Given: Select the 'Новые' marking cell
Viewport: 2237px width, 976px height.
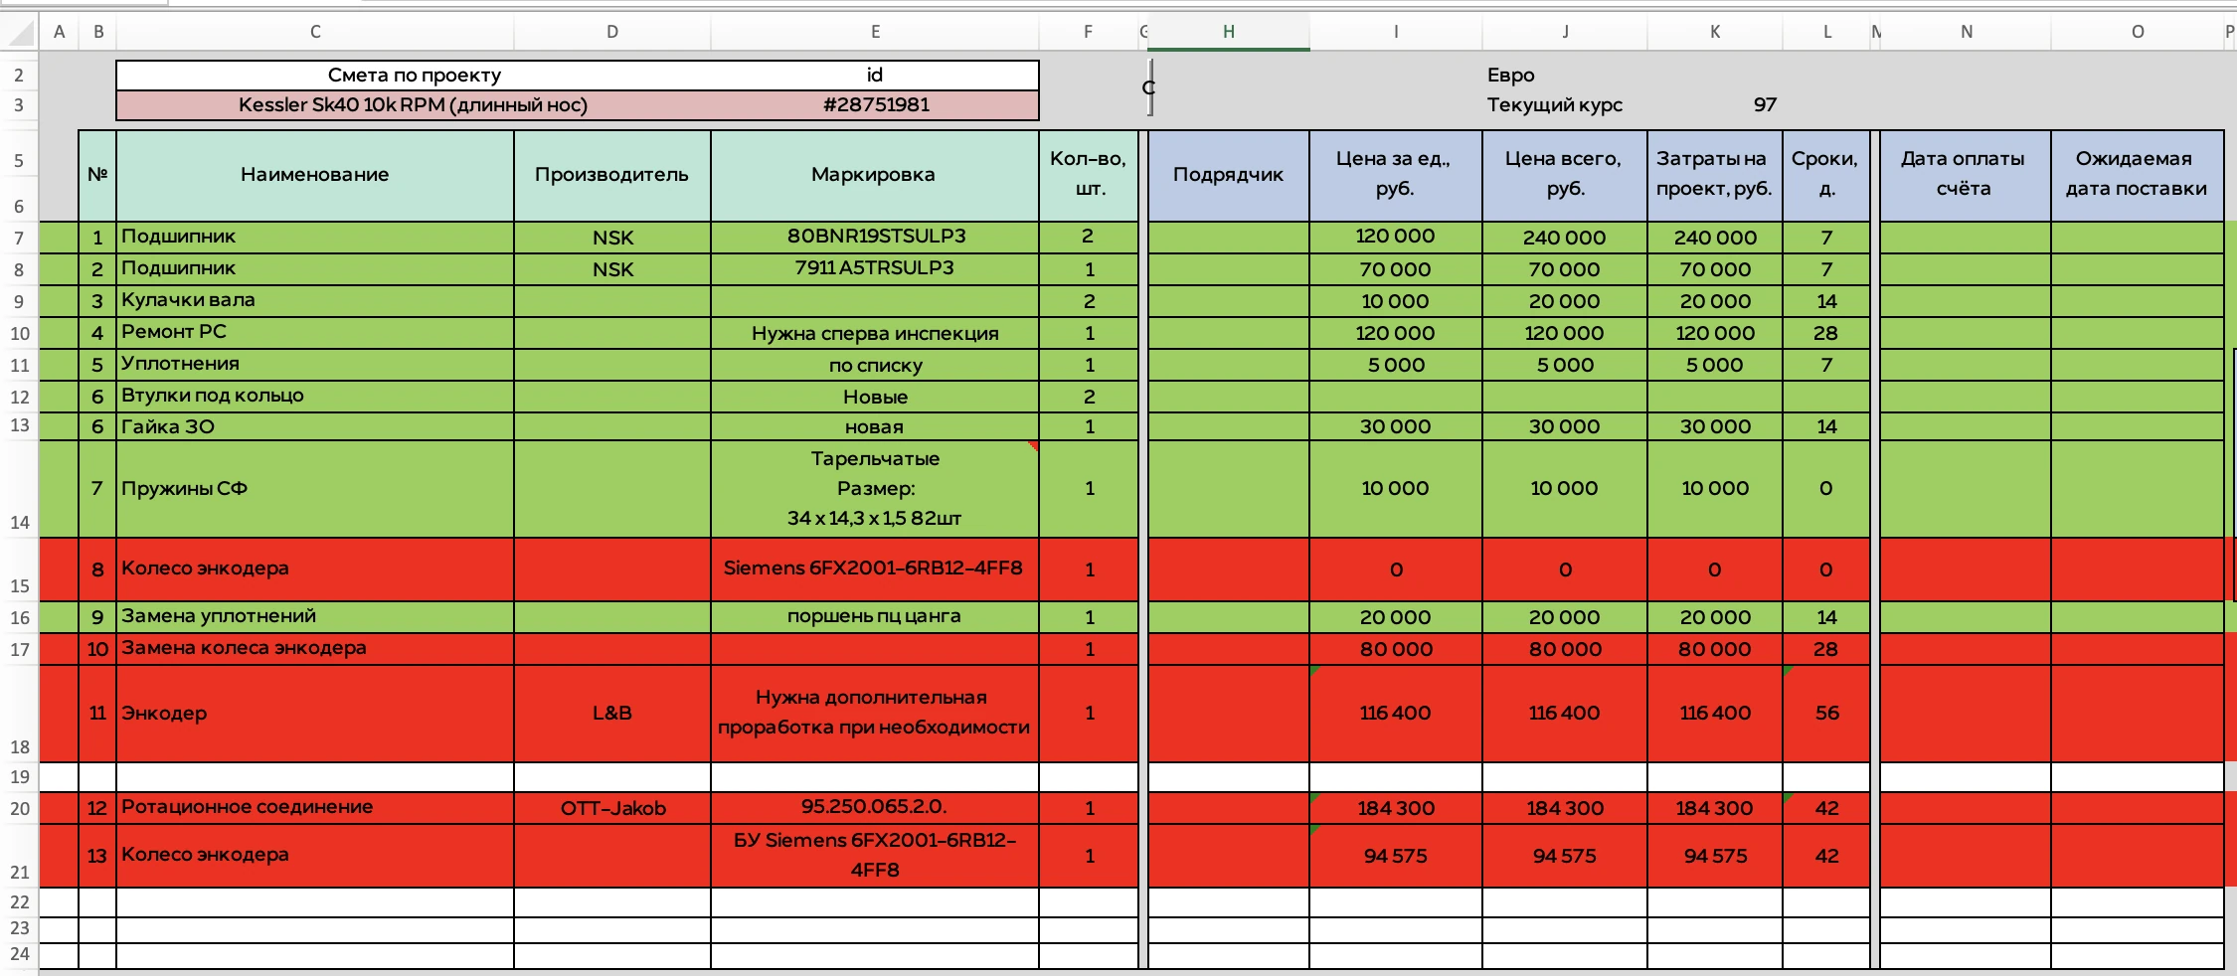Looking at the screenshot, I should click(875, 397).
